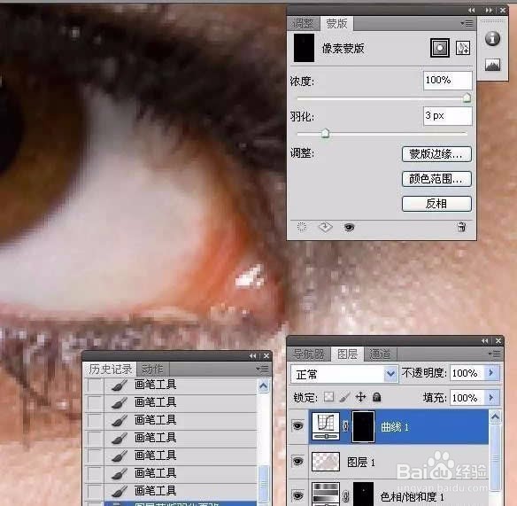
Task: Open the 填充 fill slider arrow
Action: tap(492, 398)
